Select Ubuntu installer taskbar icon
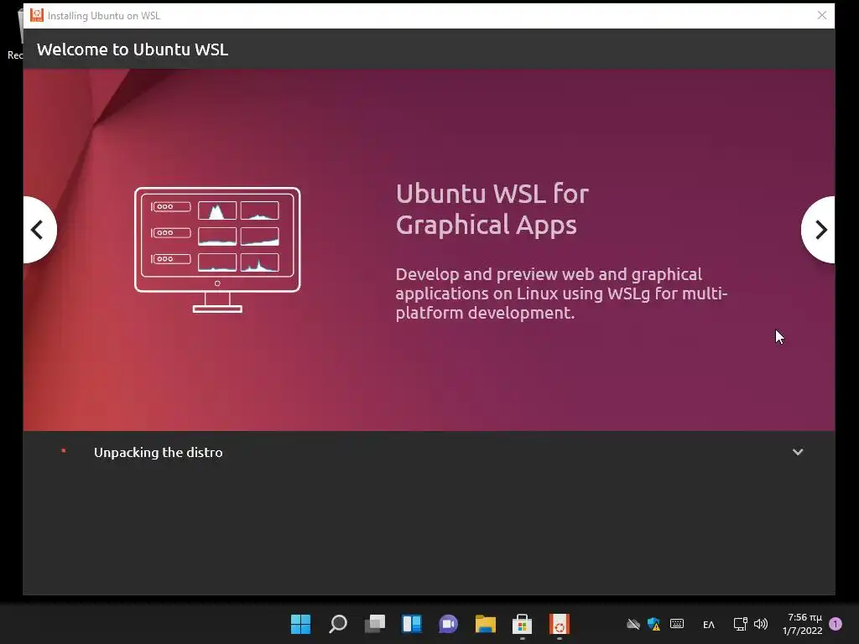This screenshot has width=859, height=644. pyautogui.click(x=560, y=624)
